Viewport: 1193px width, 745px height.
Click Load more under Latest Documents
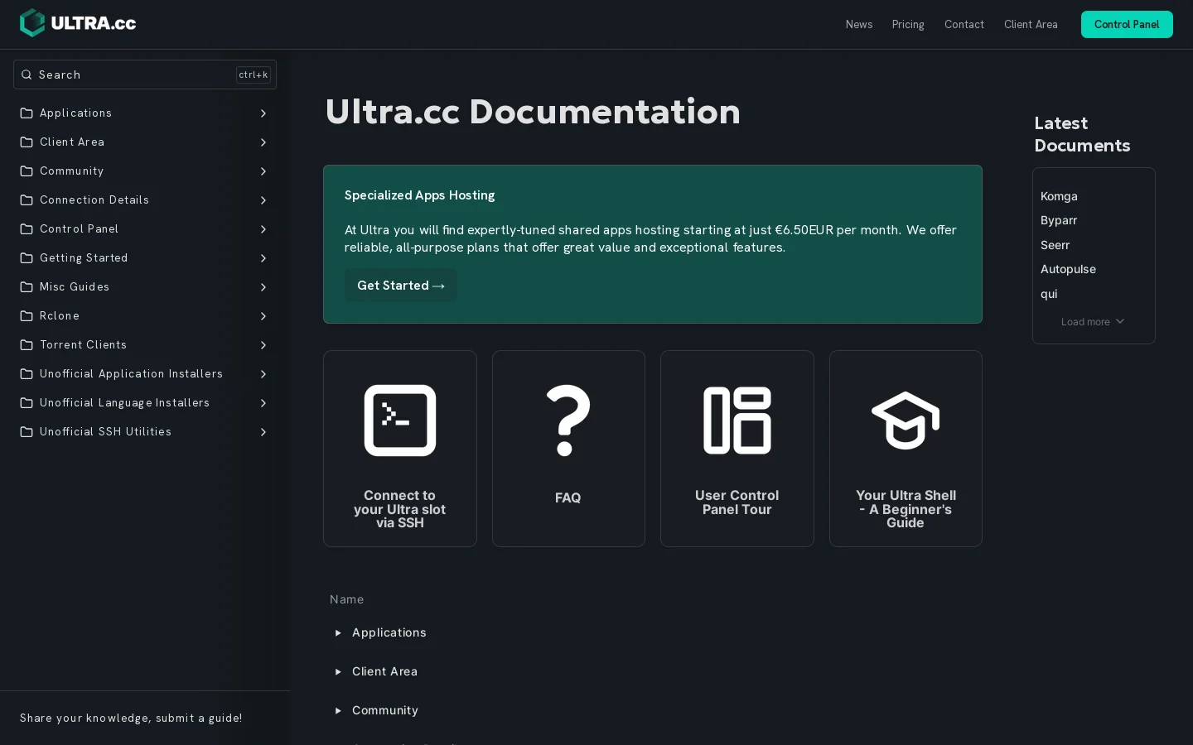(1093, 322)
